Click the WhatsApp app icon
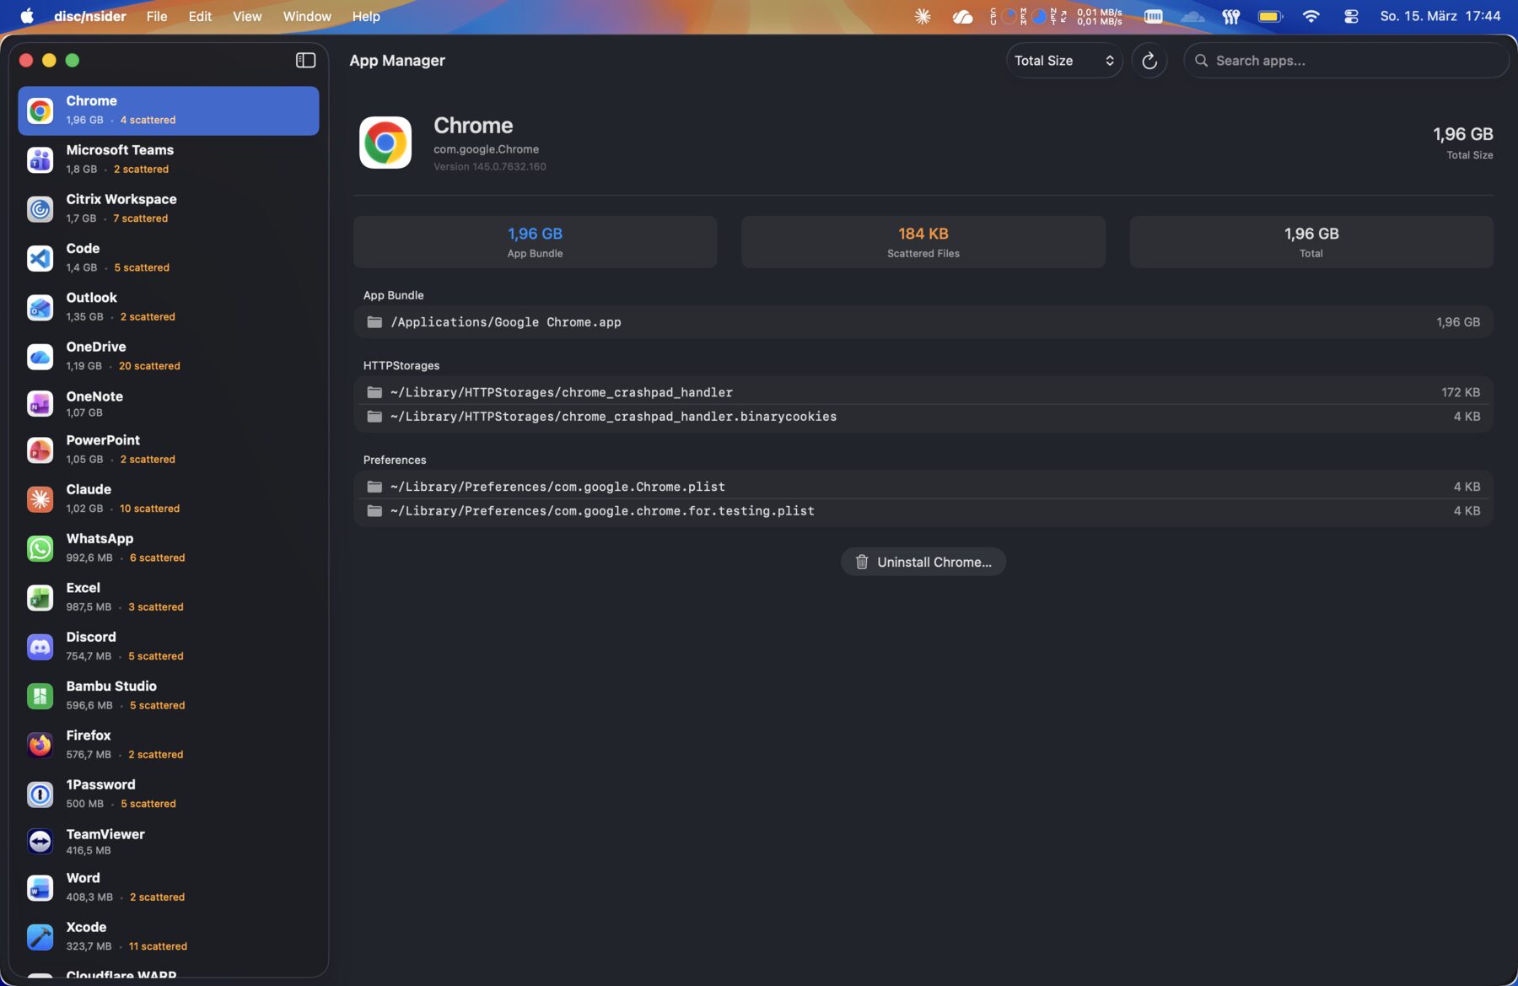 click(x=40, y=548)
